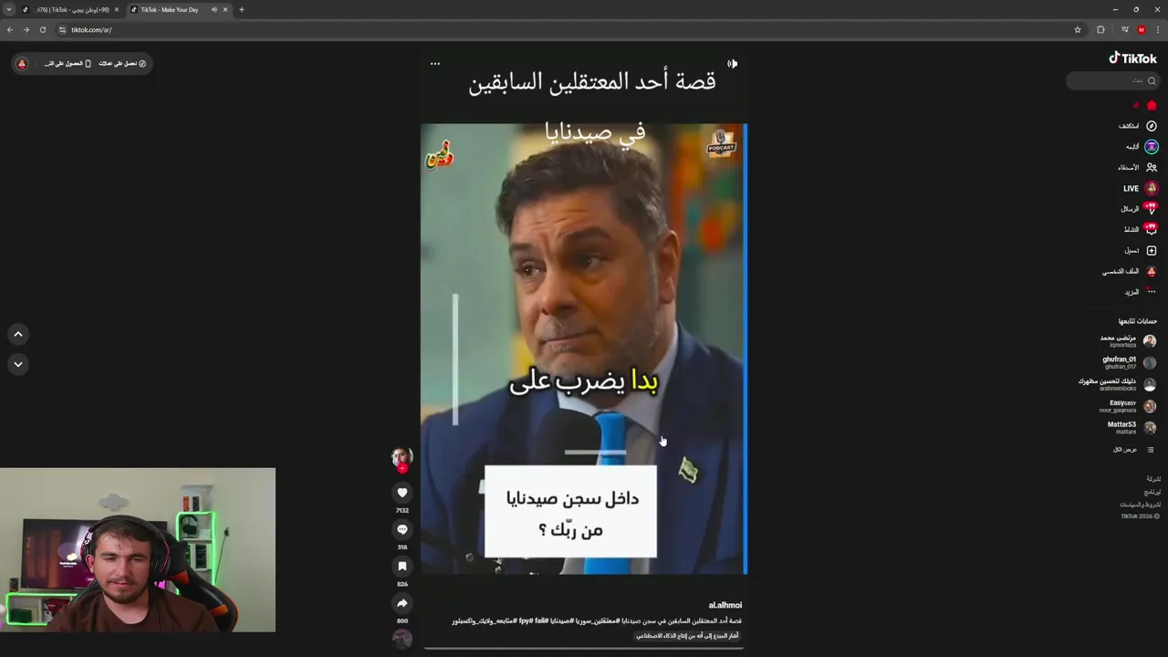Open the tab search dropdown arrow
The height and width of the screenshot is (657, 1168).
pos(9,10)
